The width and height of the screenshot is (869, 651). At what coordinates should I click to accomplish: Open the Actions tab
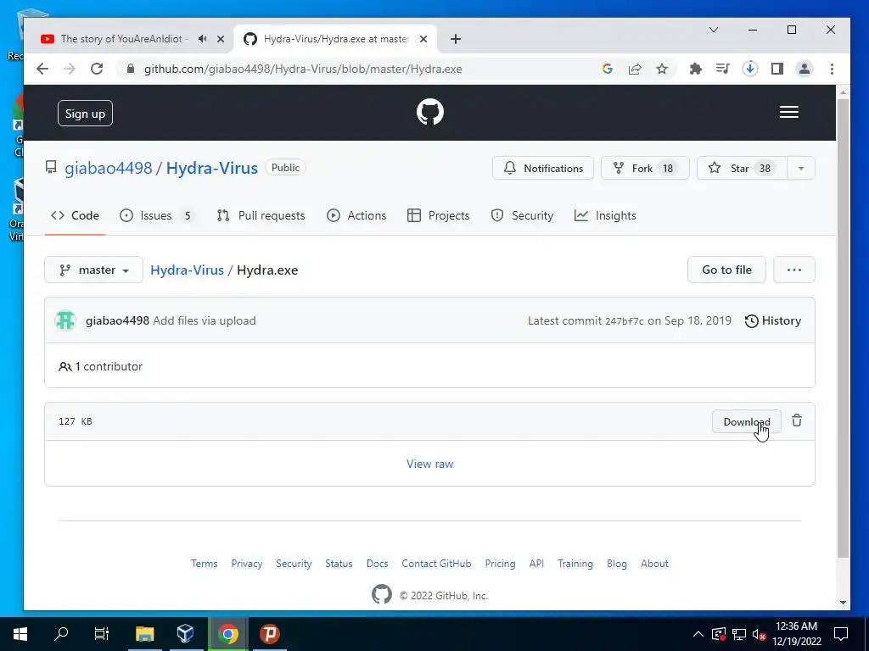pos(356,215)
